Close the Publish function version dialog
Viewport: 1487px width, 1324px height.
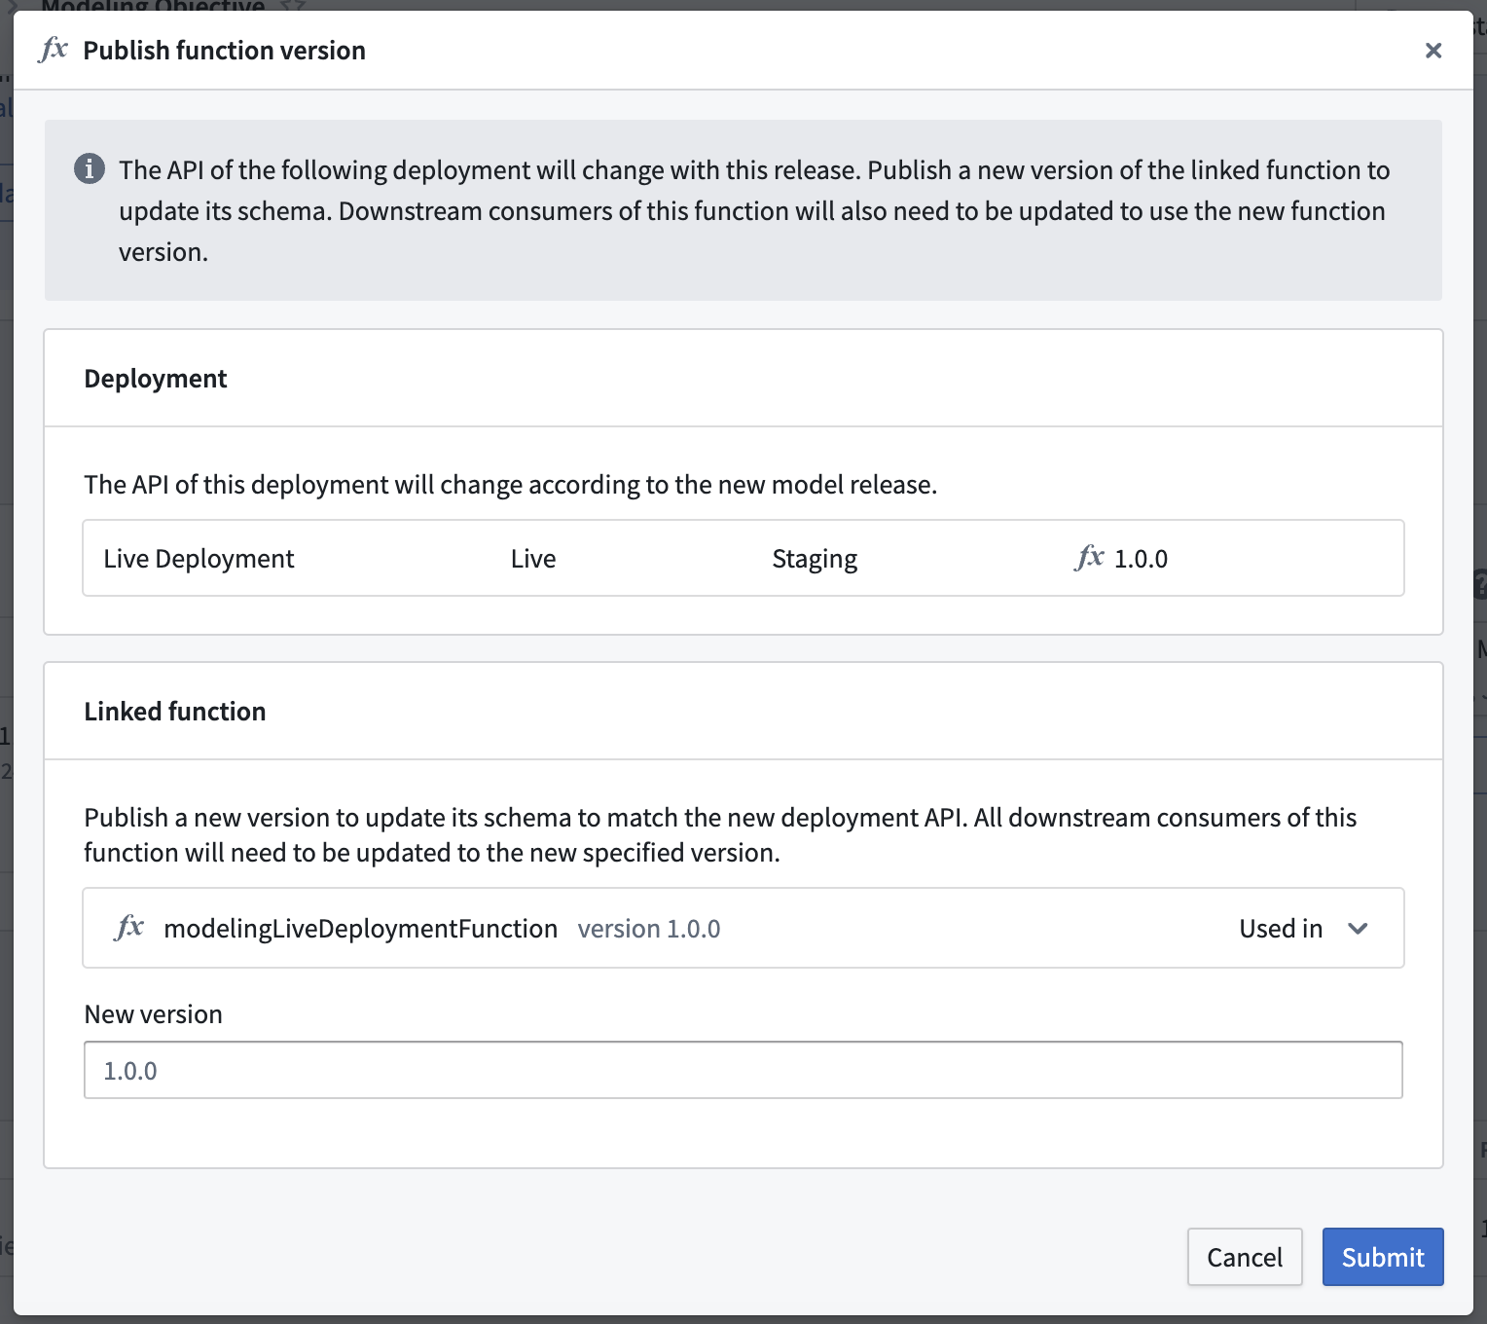click(1433, 50)
